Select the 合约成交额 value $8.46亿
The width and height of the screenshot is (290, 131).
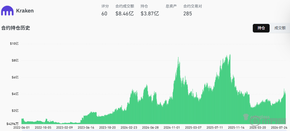(125, 14)
